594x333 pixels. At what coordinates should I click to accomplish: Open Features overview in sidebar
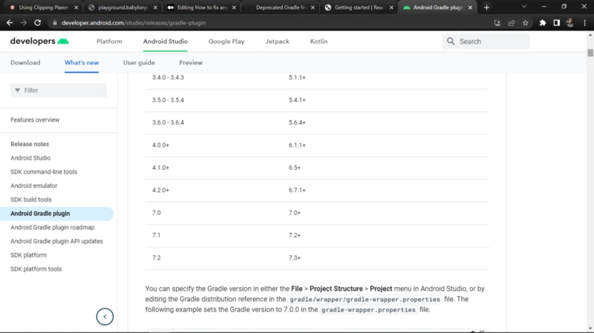tap(35, 120)
